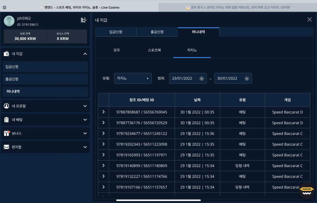This screenshot has height=203, width=317.
Task: Click the wallet icon next to 내 지갑
Action: 6,54
